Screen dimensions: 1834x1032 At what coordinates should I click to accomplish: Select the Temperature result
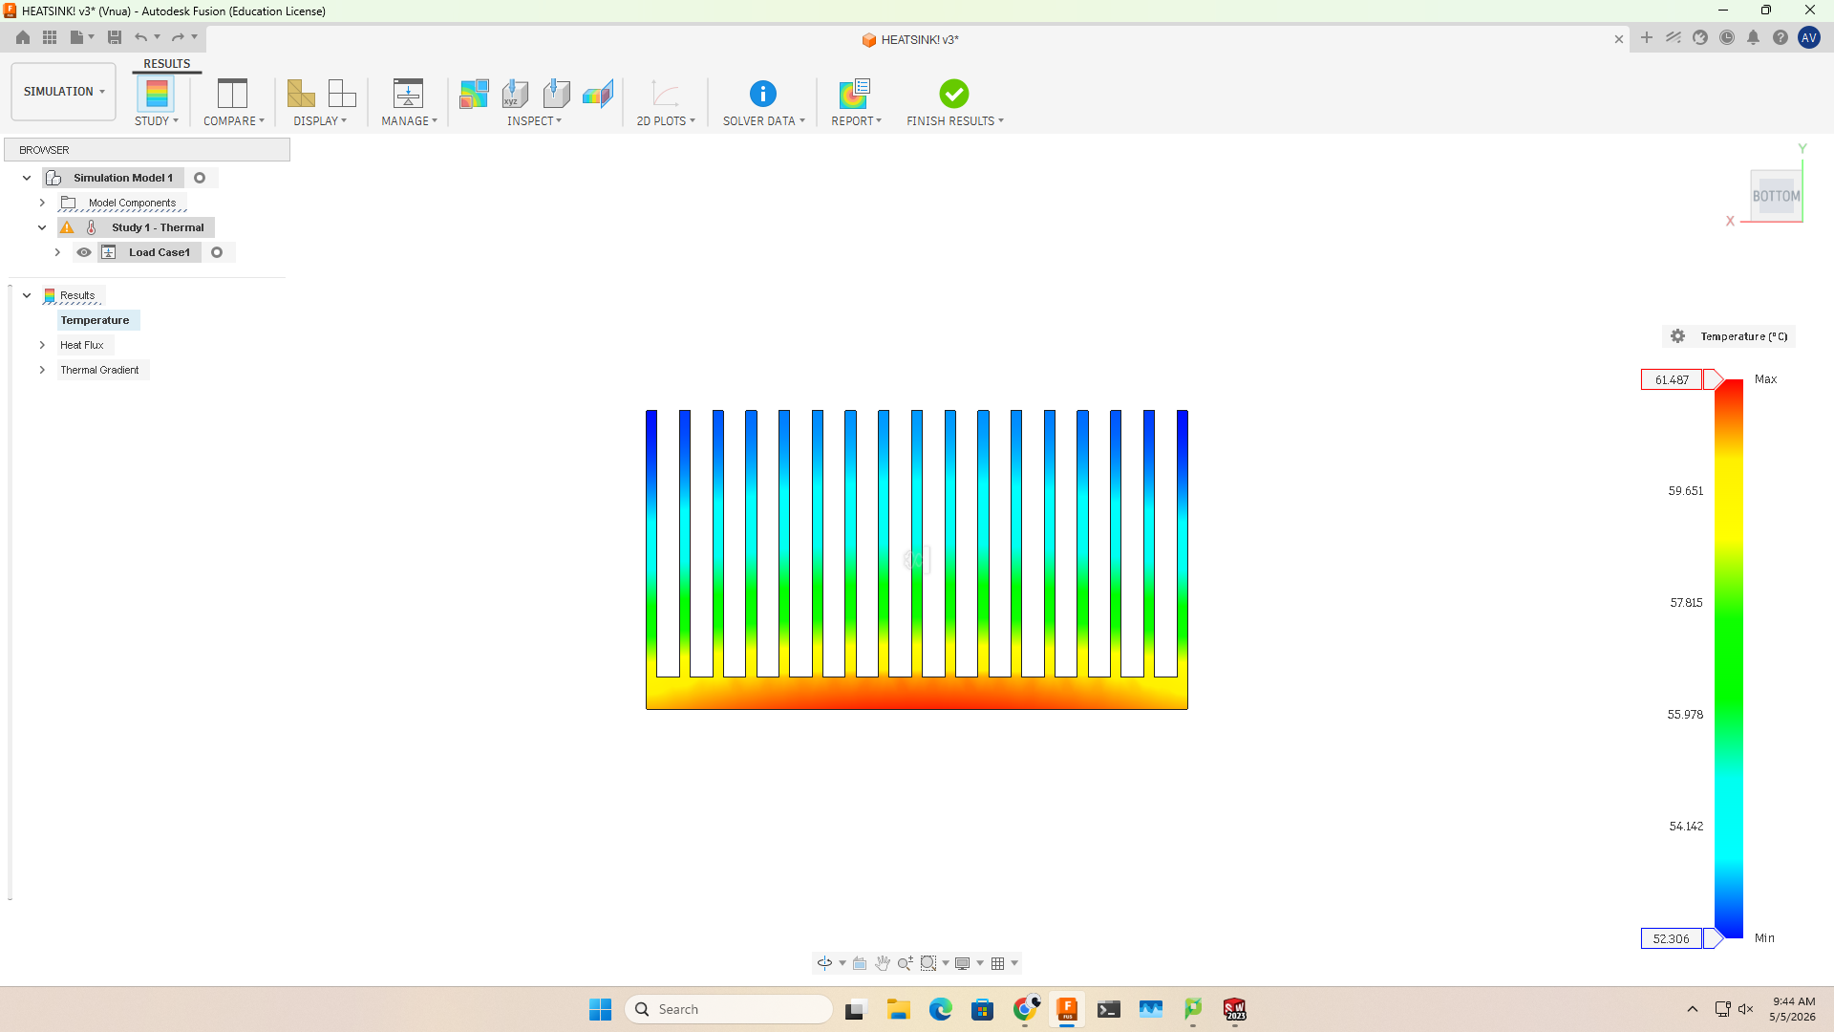pos(95,320)
